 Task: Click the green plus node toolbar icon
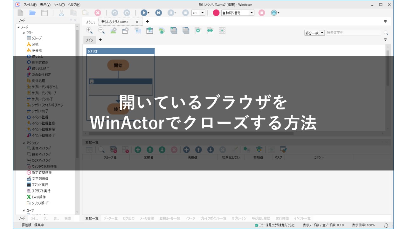[198, 31]
